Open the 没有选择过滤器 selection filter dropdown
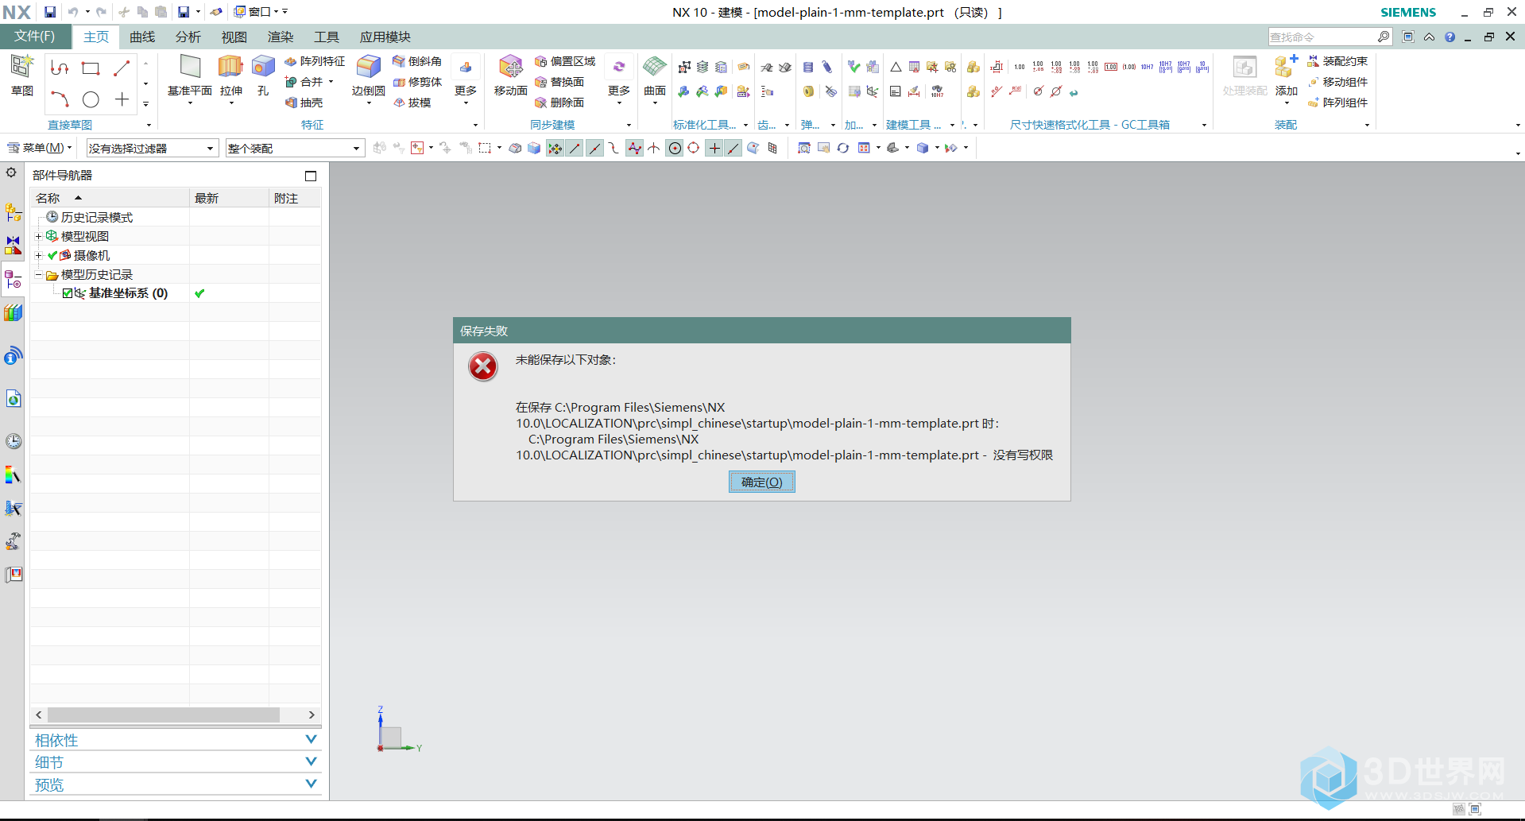The image size is (1525, 821). 152,148
